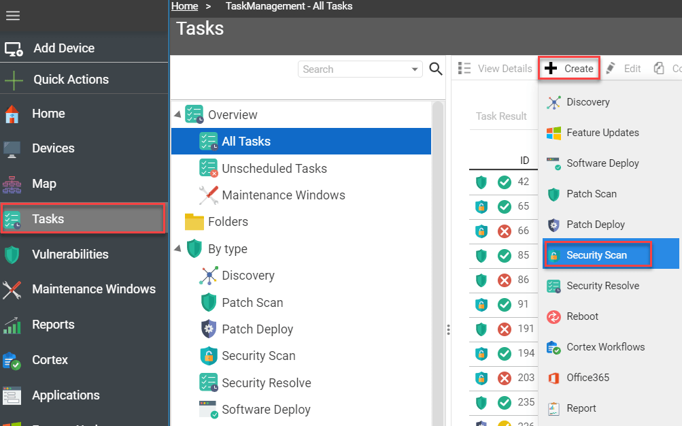Click the Maintenance Windows tools icon in sidebar

point(12,290)
